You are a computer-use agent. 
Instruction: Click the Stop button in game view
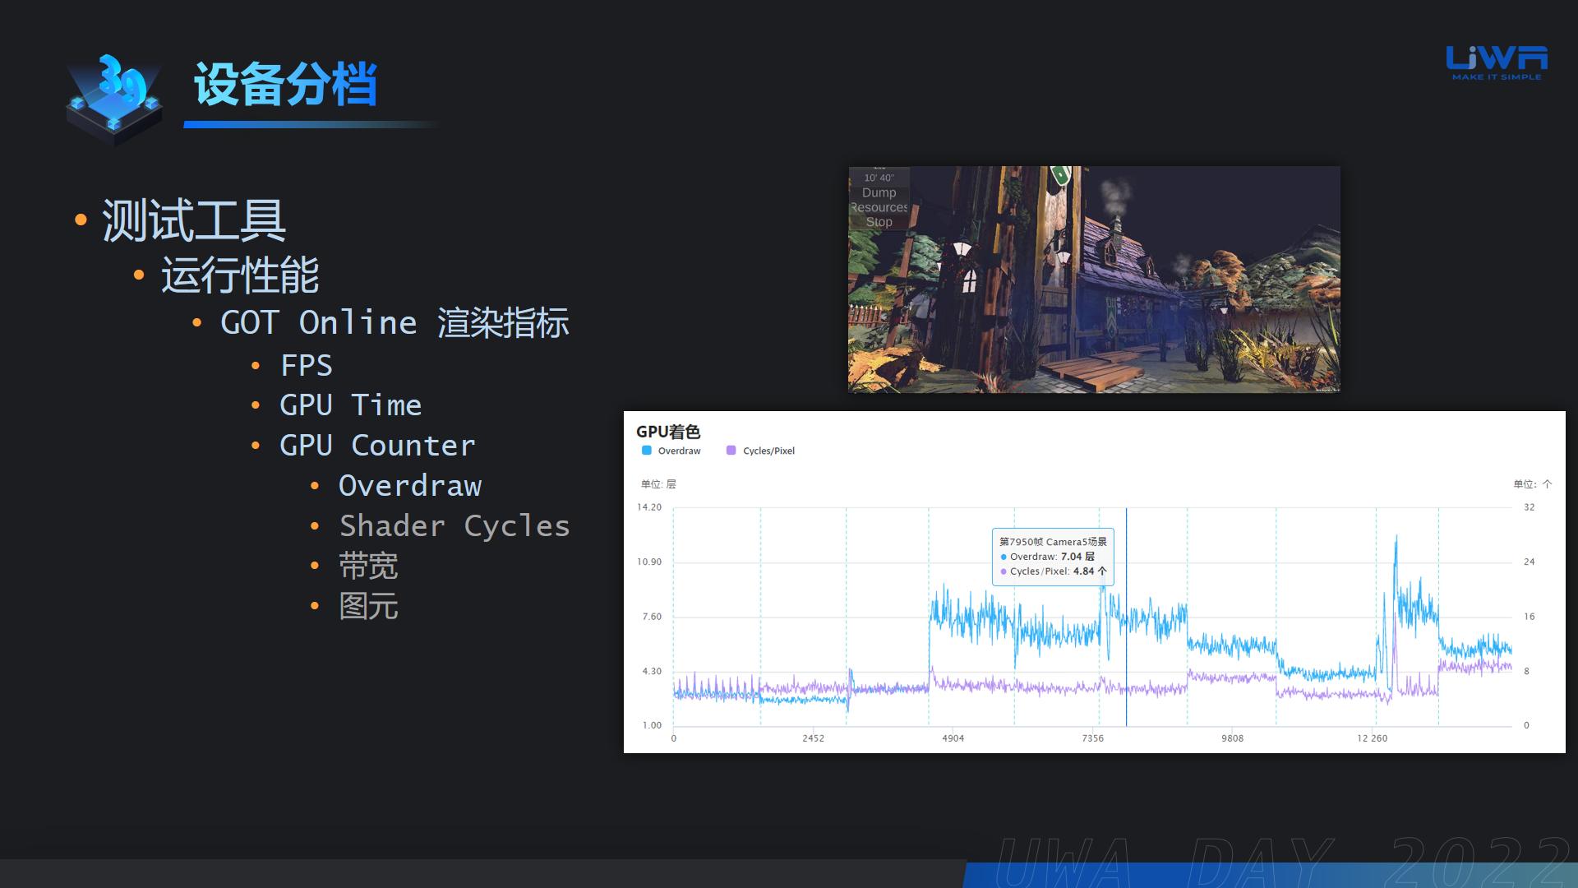(879, 222)
